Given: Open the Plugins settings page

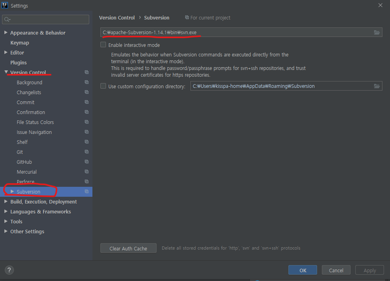Looking at the screenshot, I should click(18, 62).
